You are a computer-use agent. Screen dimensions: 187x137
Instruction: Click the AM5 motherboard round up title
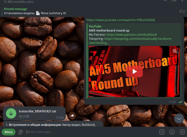click(x=109, y=30)
